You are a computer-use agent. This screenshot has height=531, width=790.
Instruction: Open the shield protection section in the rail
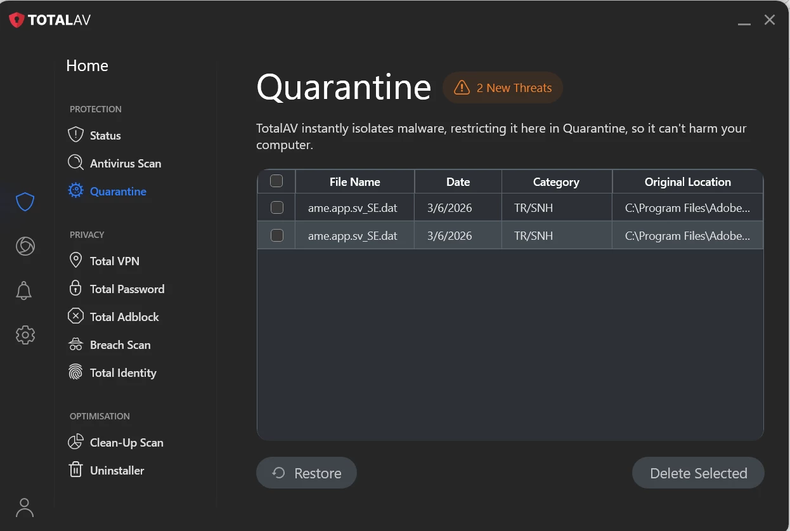pyautogui.click(x=25, y=202)
